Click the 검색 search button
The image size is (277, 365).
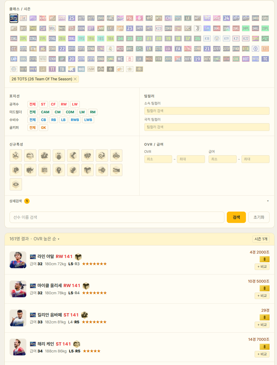point(236,217)
